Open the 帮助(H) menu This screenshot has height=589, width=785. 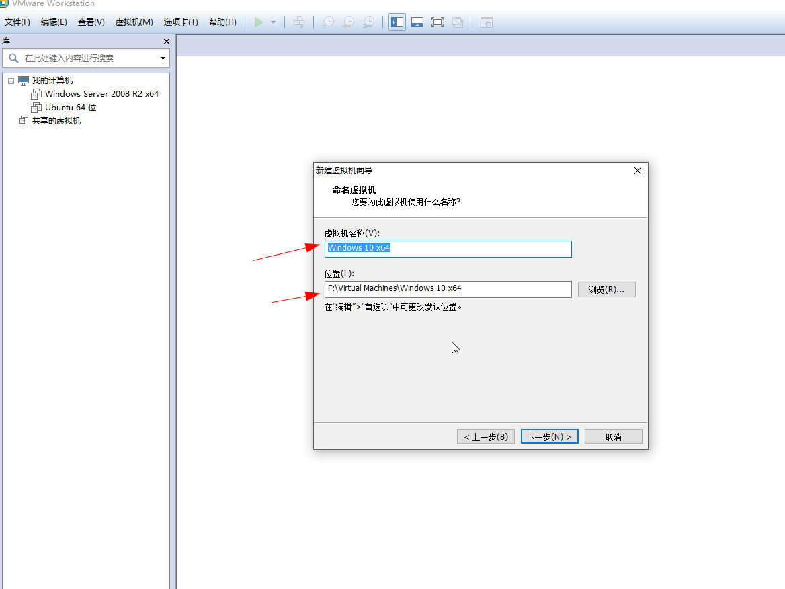(222, 22)
